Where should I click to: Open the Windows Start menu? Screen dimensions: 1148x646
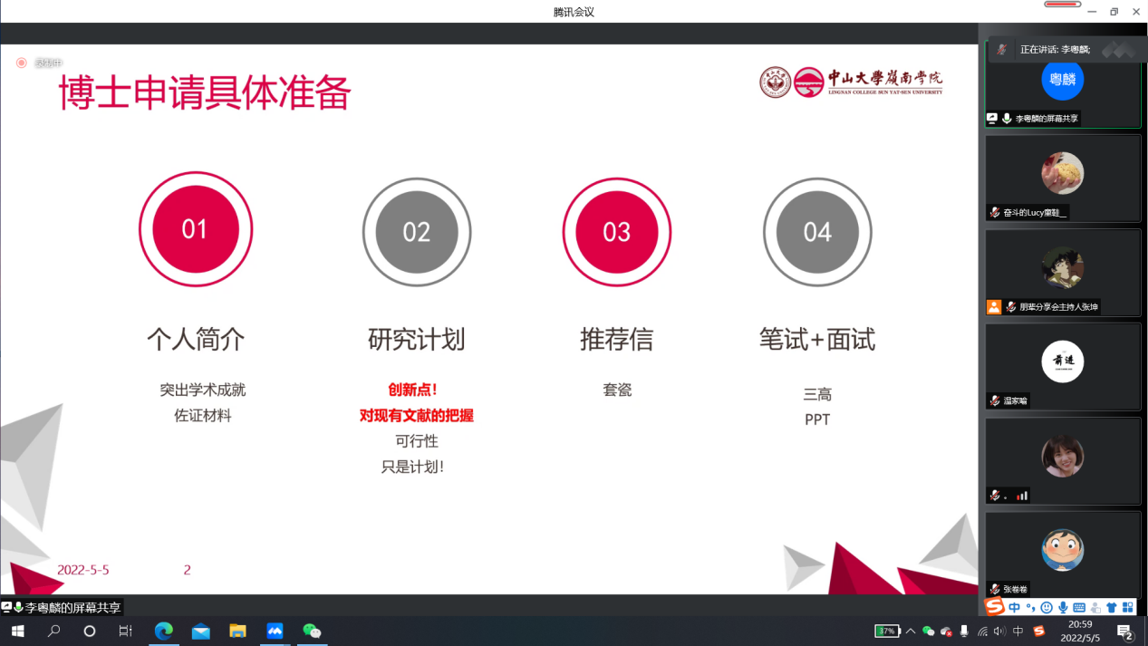[x=17, y=632]
